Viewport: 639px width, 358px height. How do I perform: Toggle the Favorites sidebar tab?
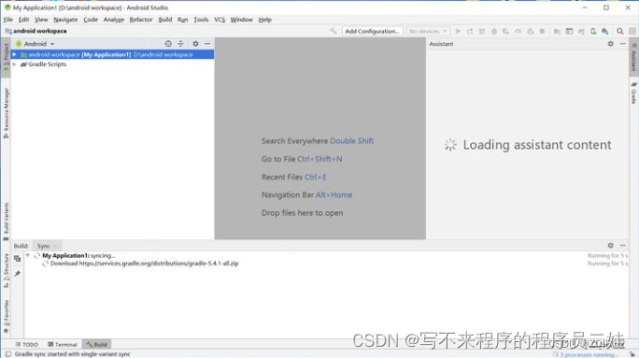pos(6,317)
